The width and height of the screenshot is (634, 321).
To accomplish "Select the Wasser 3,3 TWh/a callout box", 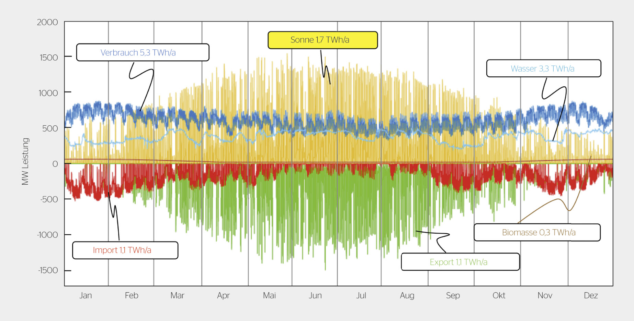I will coord(544,69).
